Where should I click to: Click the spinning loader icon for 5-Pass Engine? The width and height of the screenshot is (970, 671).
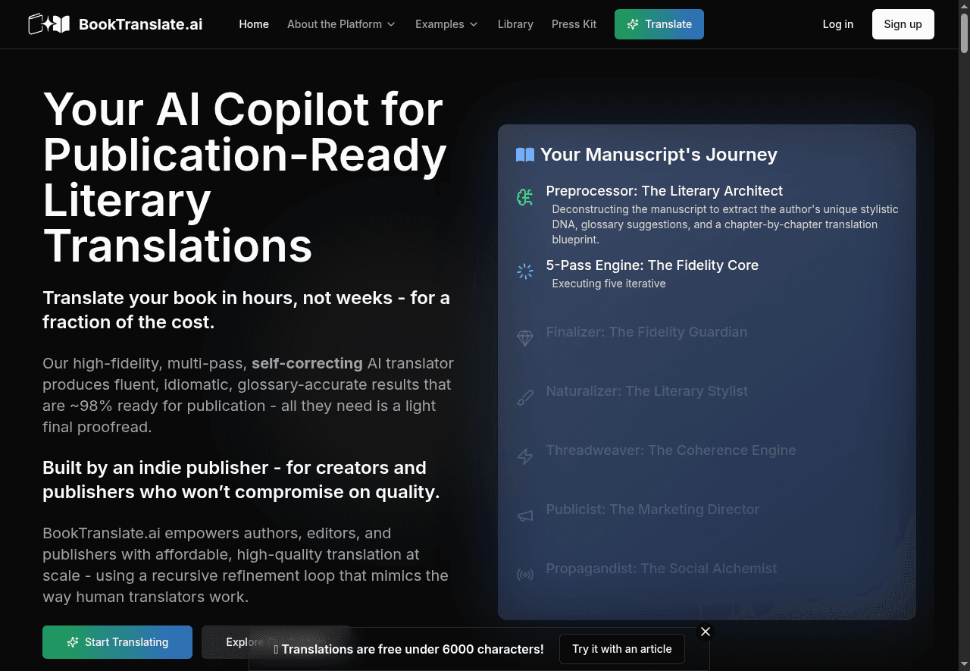click(524, 271)
